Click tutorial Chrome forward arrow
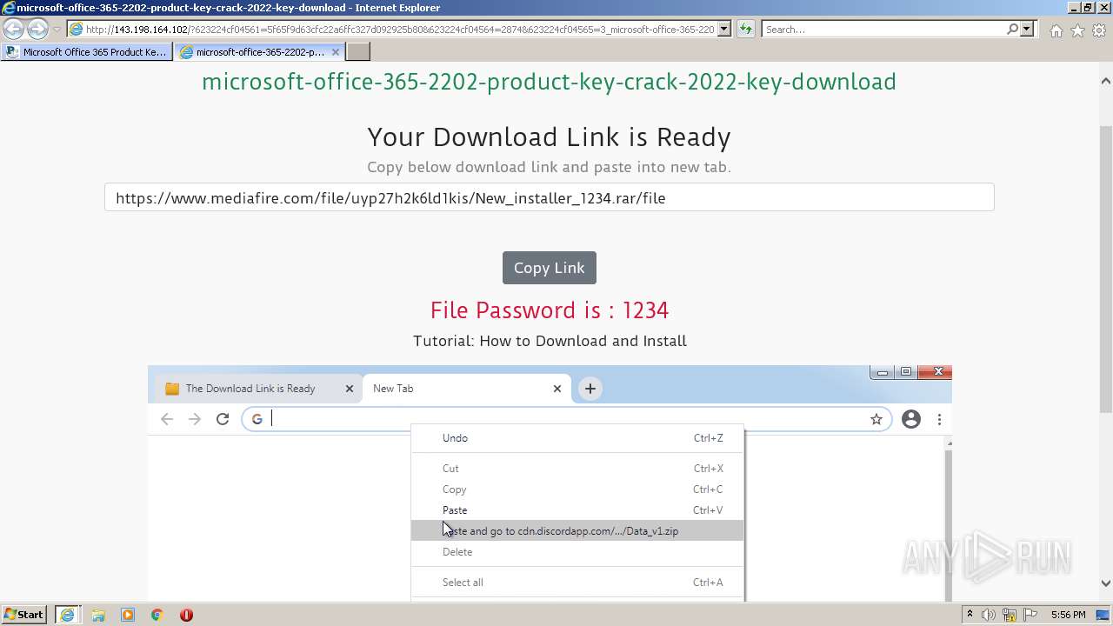This screenshot has width=1113, height=626. pos(195,419)
